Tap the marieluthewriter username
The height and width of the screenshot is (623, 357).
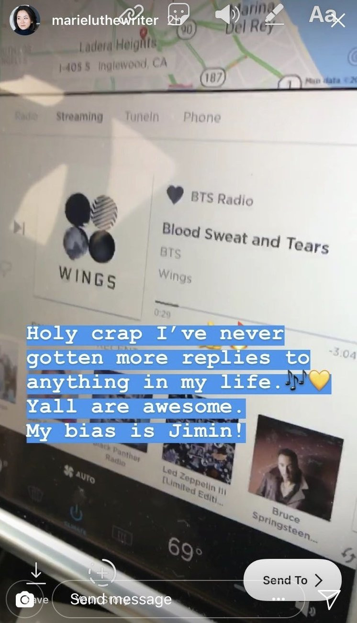[x=105, y=21]
